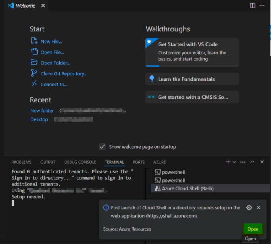Open the editor More Actions ellipsis menu

pyautogui.click(x=262, y=6)
